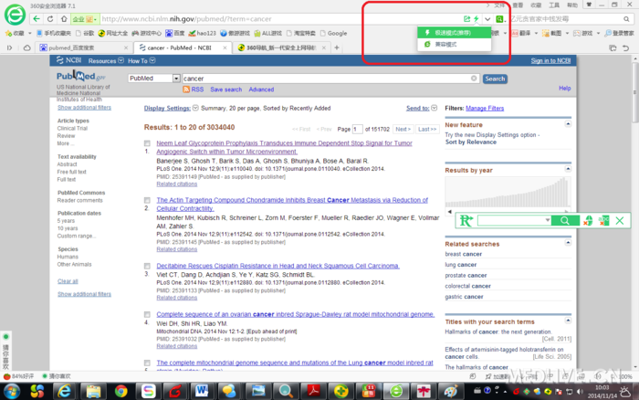Tick checkbox for result 5 Lung cancer model
Screen dimensions: 639x400
tap(147, 363)
